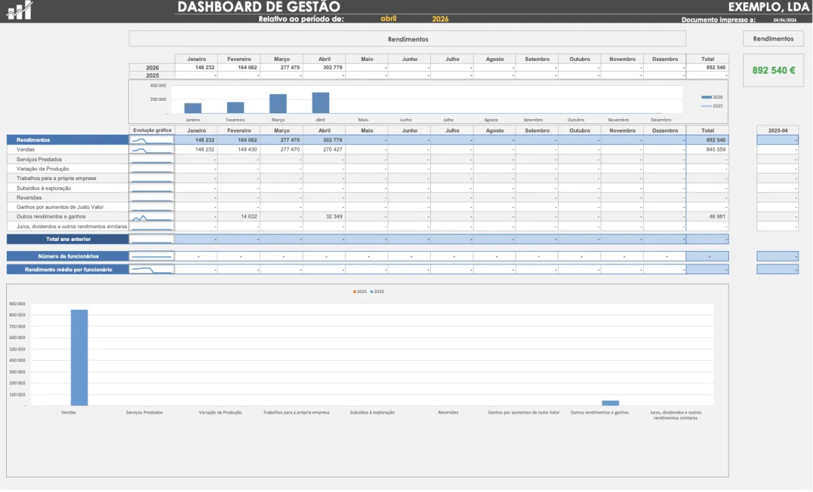Click the '46 981' Outros rendimentos total cell

click(x=708, y=217)
